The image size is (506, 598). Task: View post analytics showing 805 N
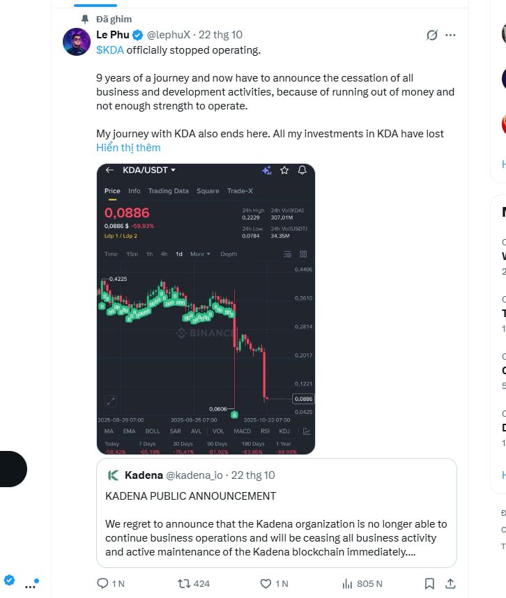[x=348, y=583]
